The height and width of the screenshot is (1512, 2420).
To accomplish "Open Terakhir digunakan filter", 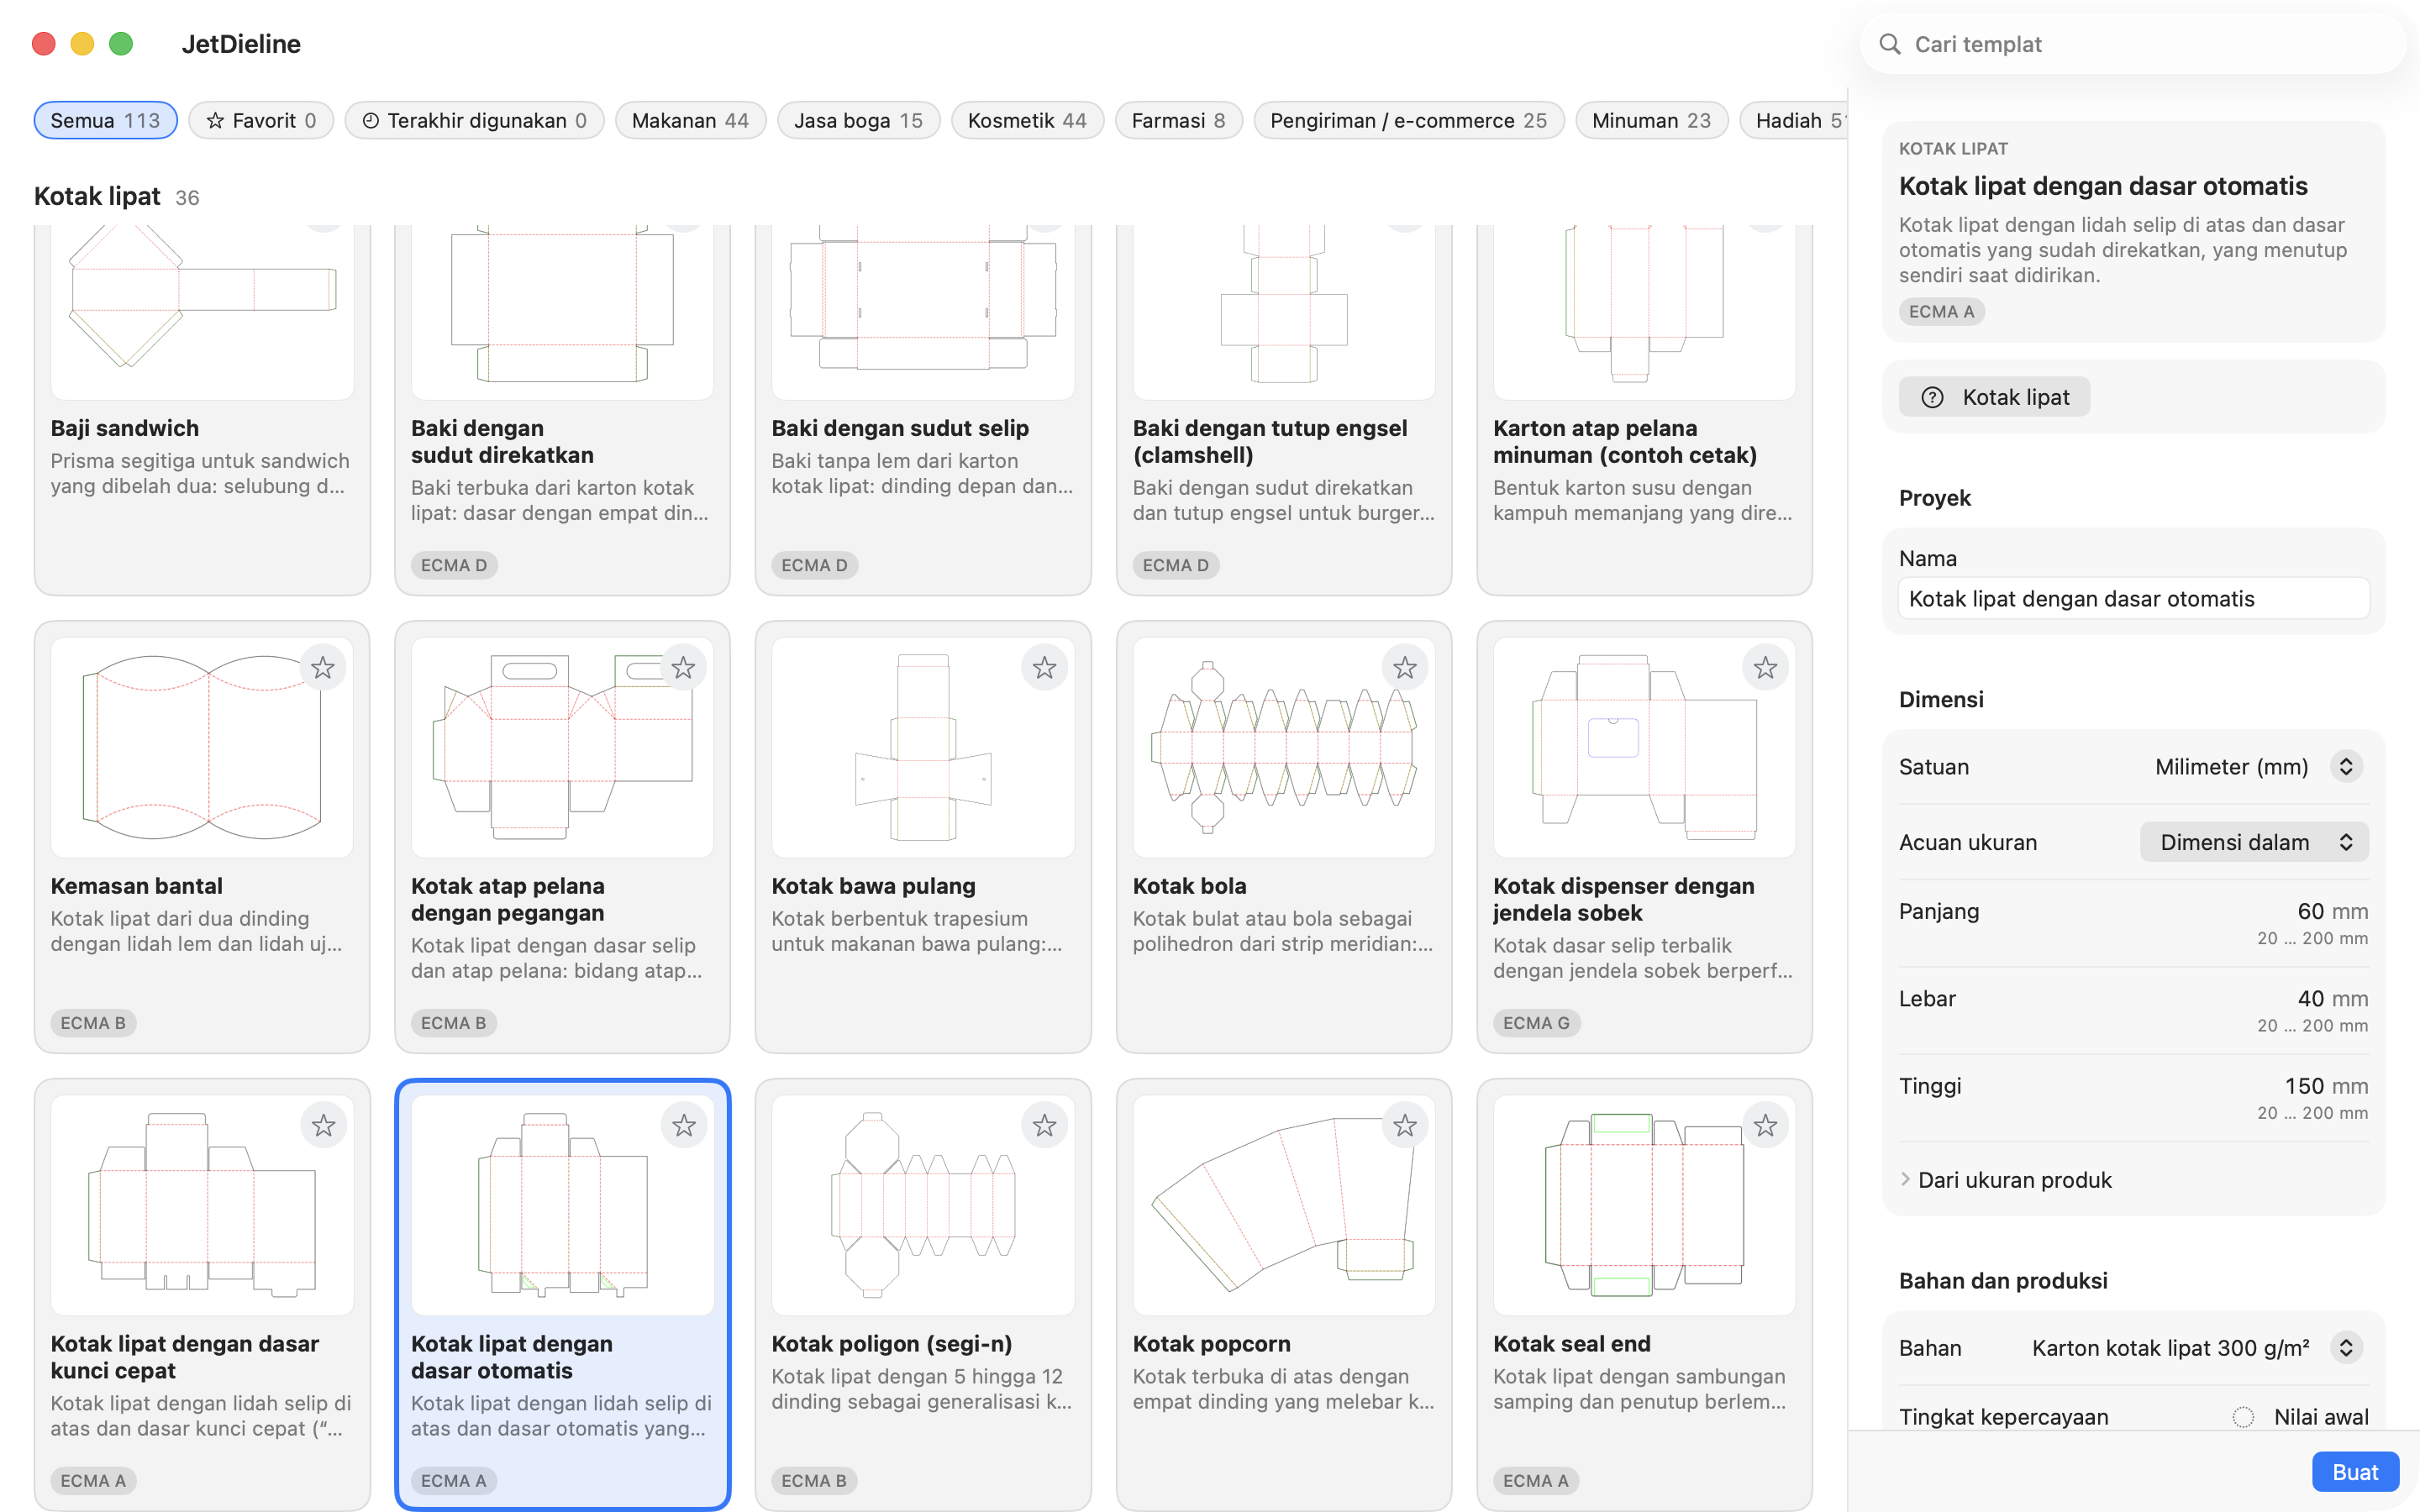I will tap(474, 121).
